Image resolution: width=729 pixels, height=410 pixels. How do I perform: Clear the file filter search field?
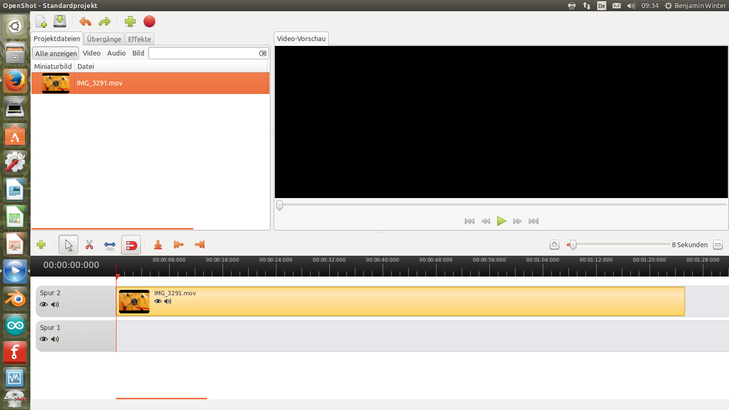coord(263,53)
